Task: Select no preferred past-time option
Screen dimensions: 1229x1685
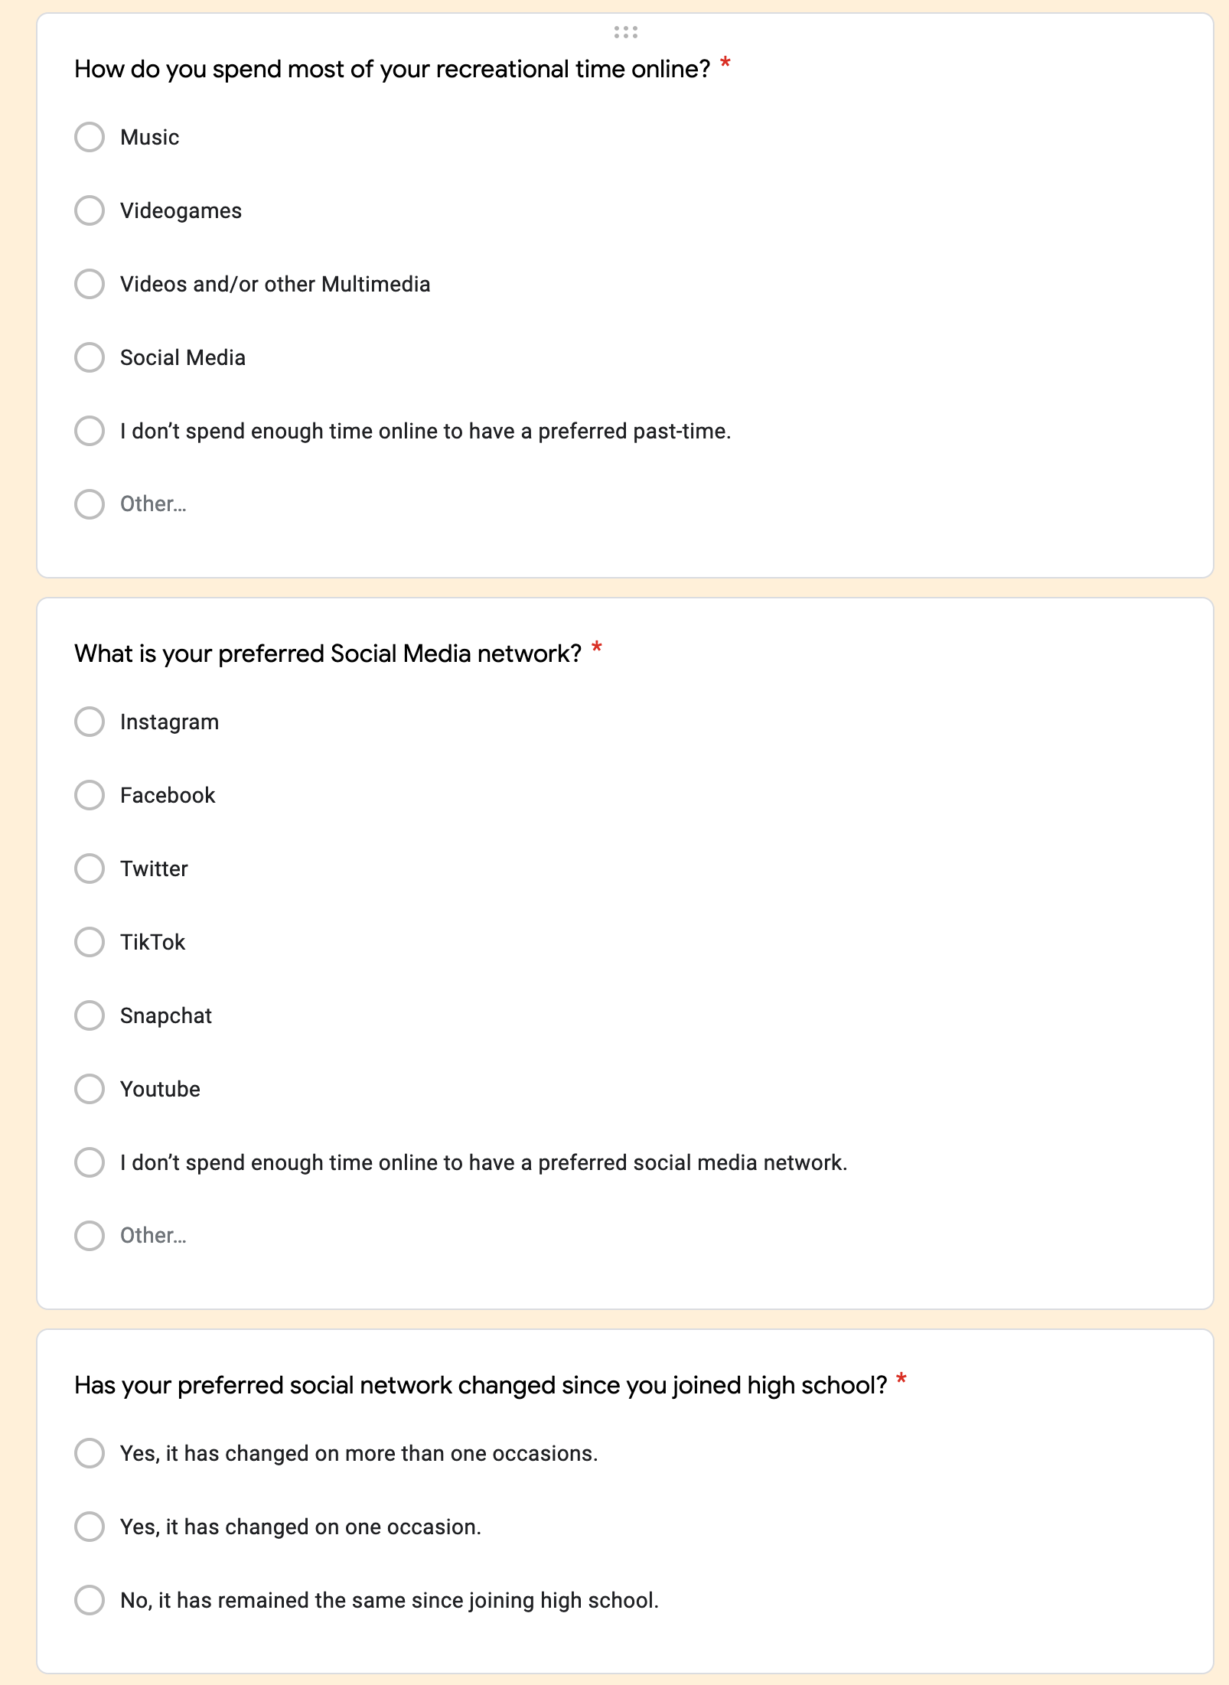Action: [x=90, y=431]
